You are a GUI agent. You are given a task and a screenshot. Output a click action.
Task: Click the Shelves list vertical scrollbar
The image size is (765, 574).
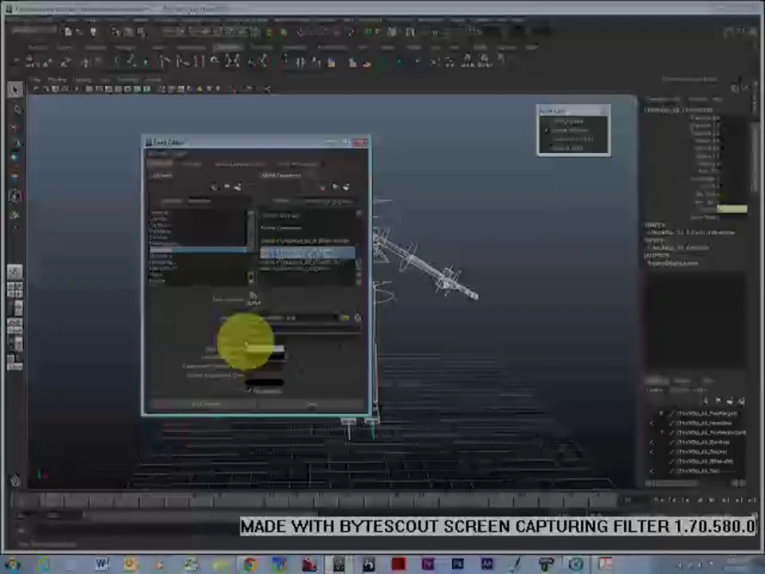[x=251, y=247]
